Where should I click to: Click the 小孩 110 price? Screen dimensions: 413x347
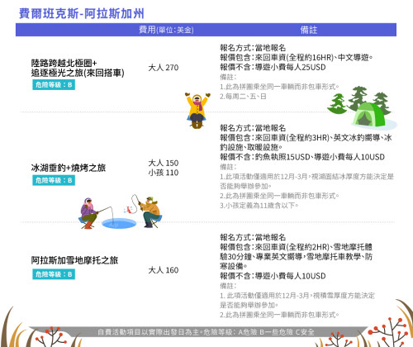[164, 173]
